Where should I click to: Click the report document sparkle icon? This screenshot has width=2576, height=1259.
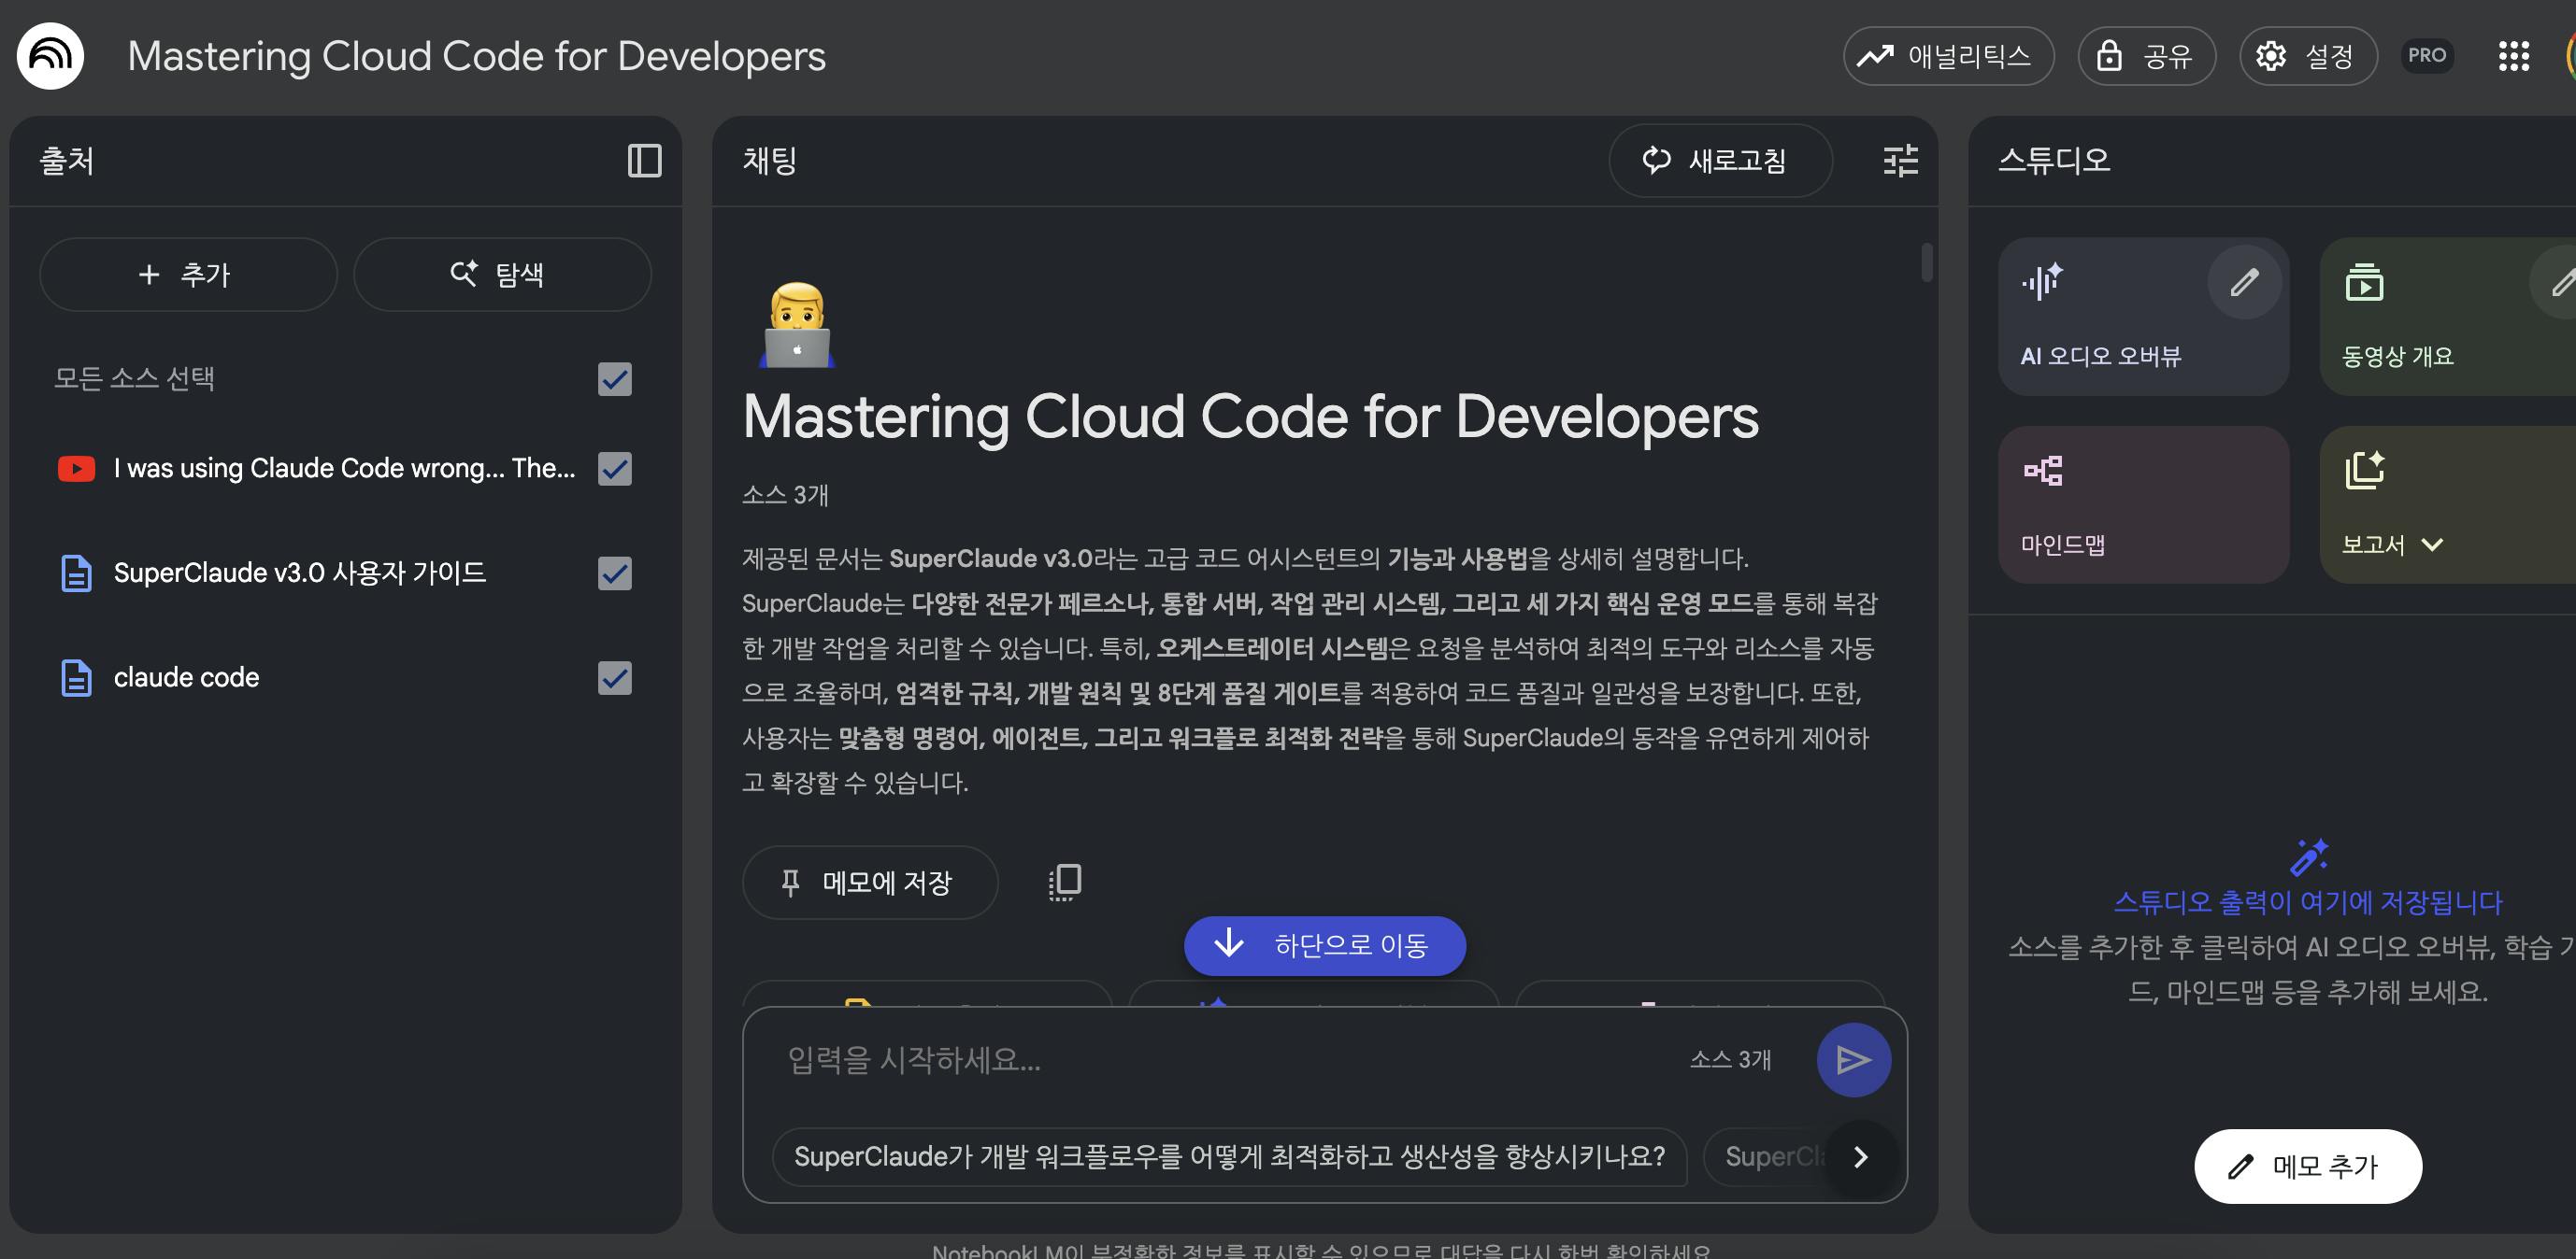tap(2364, 471)
